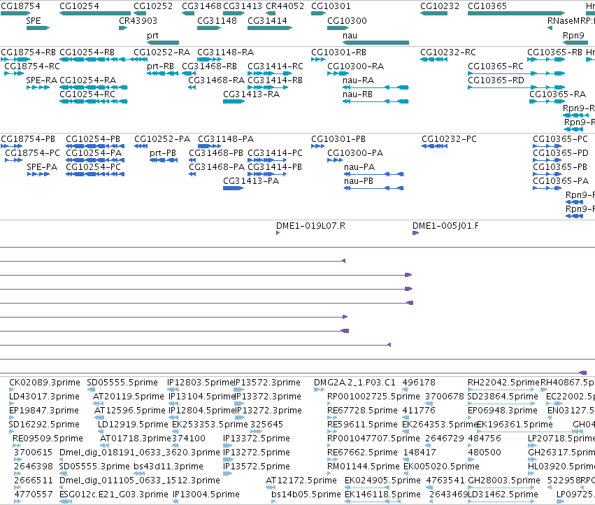
Task: Open the CG10252-RA transcript label
Action: [162, 52]
